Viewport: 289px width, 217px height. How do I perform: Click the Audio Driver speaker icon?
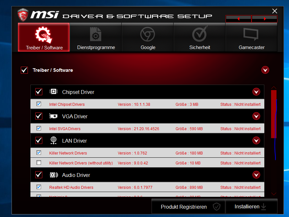(x=54, y=175)
